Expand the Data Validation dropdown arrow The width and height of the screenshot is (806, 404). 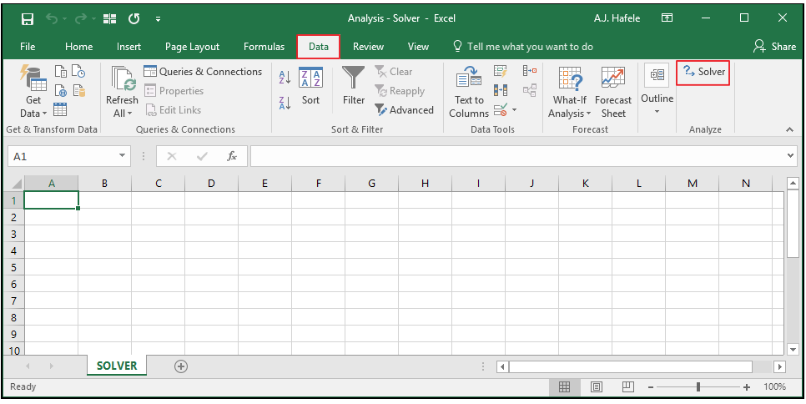(x=514, y=110)
